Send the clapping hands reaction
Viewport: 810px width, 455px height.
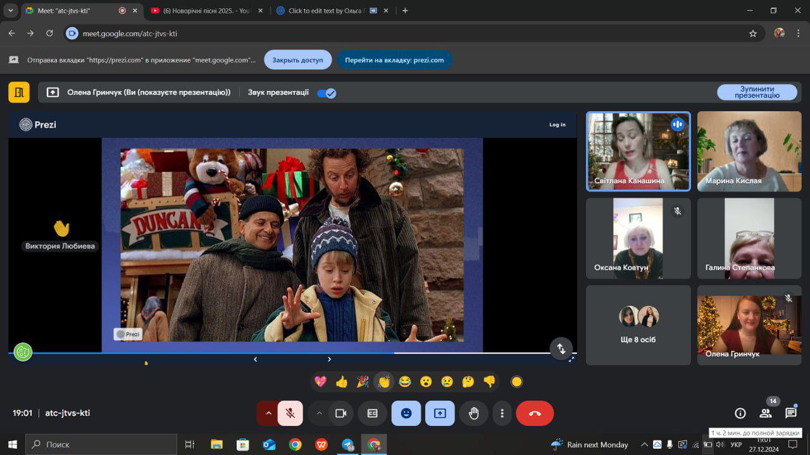tap(383, 382)
